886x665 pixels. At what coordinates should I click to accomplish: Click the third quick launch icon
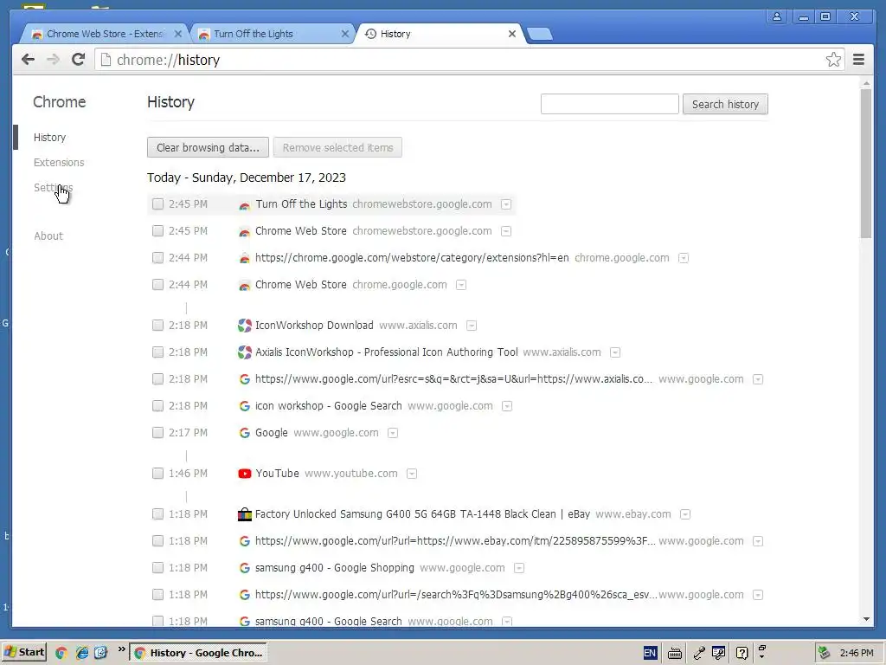click(100, 653)
